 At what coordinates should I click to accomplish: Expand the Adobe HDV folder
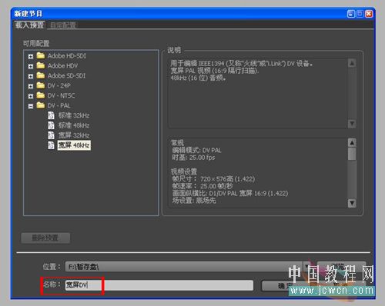click(31, 66)
